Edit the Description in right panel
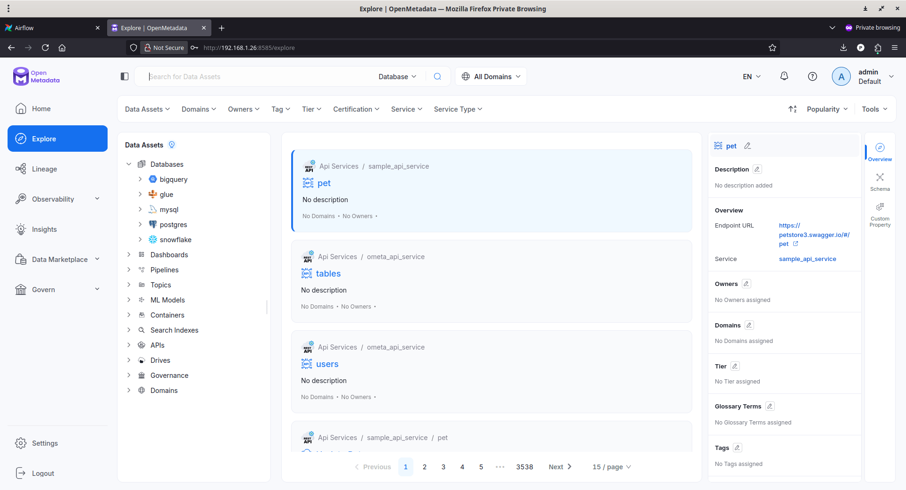 click(757, 169)
